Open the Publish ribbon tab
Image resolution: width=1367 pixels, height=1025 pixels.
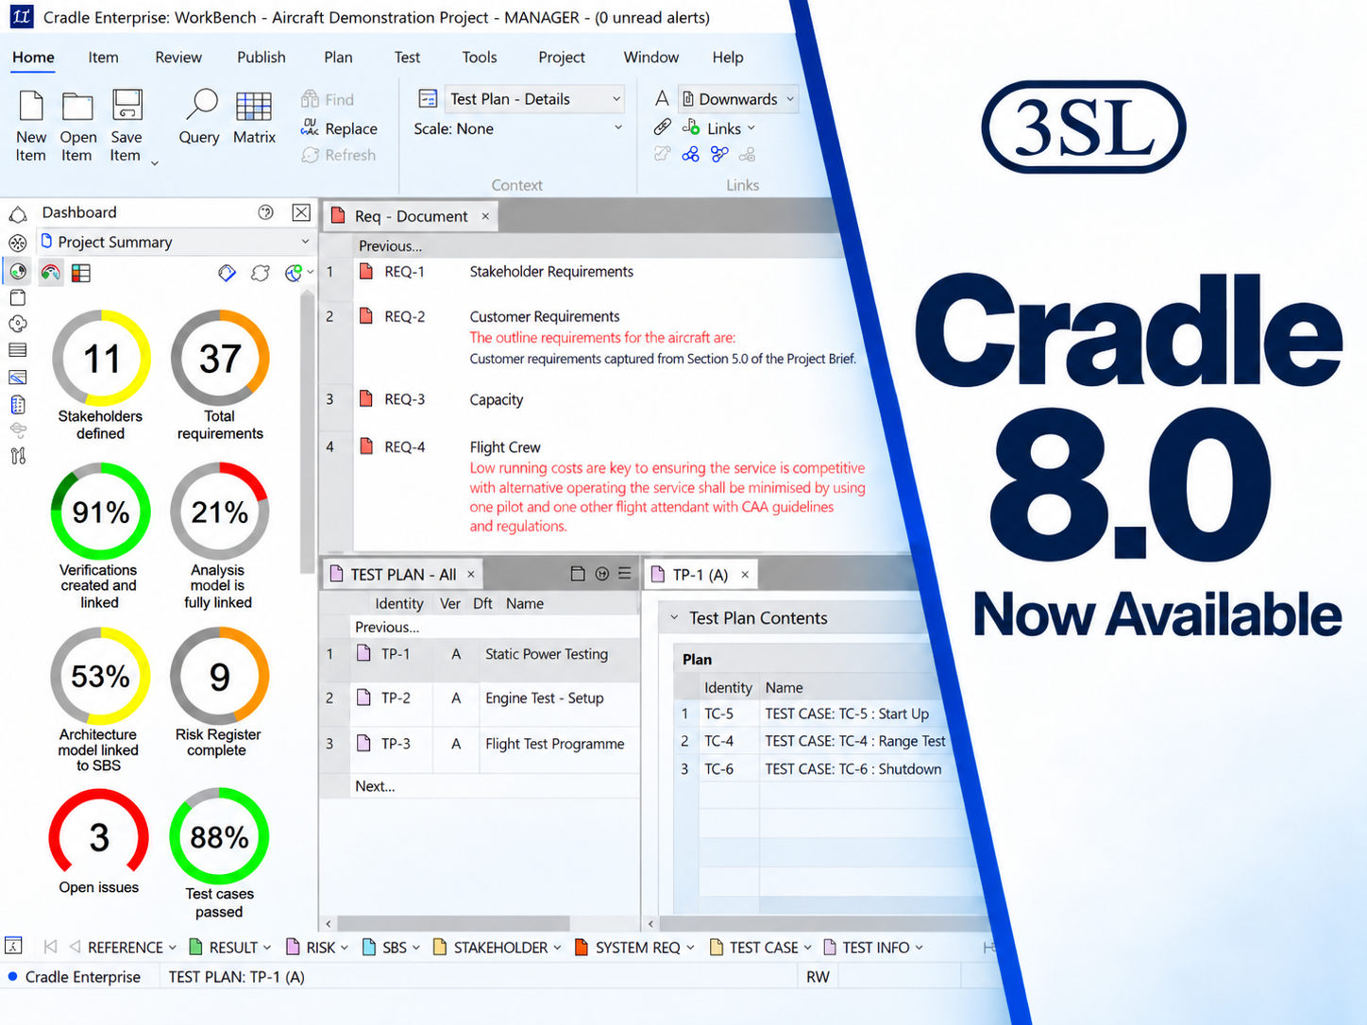click(x=262, y=58)
